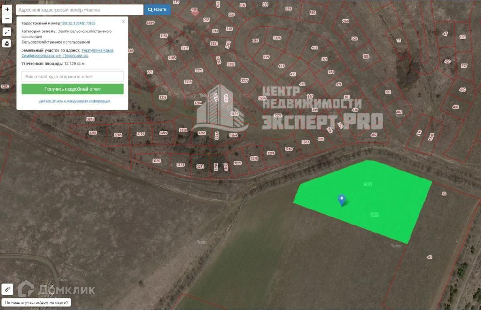The width and height of the screenshot is (481, 310).
Task: Open cadastral number 90:12:132401:1805 link
Action: tap(79, 23)
